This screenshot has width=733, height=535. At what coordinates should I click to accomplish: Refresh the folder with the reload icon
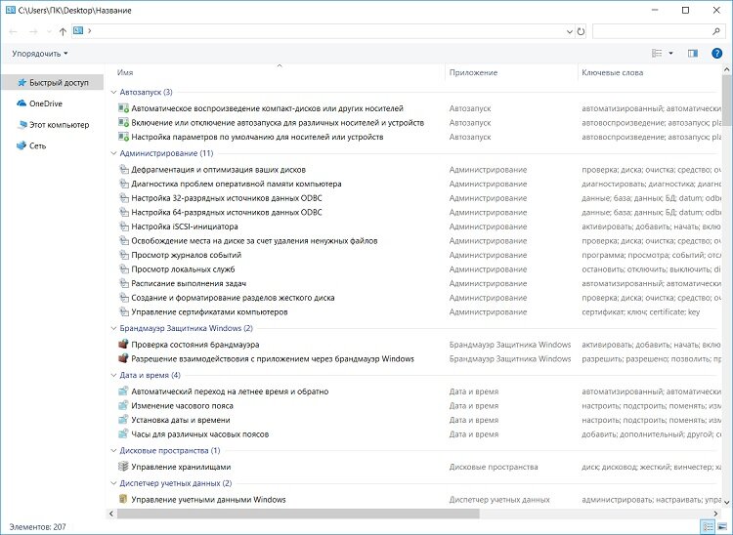coord(581,31)
